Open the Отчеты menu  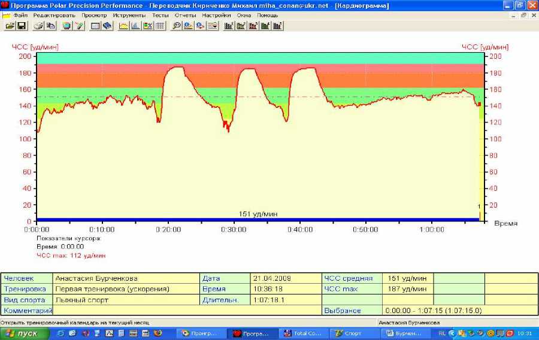[185, 15]
